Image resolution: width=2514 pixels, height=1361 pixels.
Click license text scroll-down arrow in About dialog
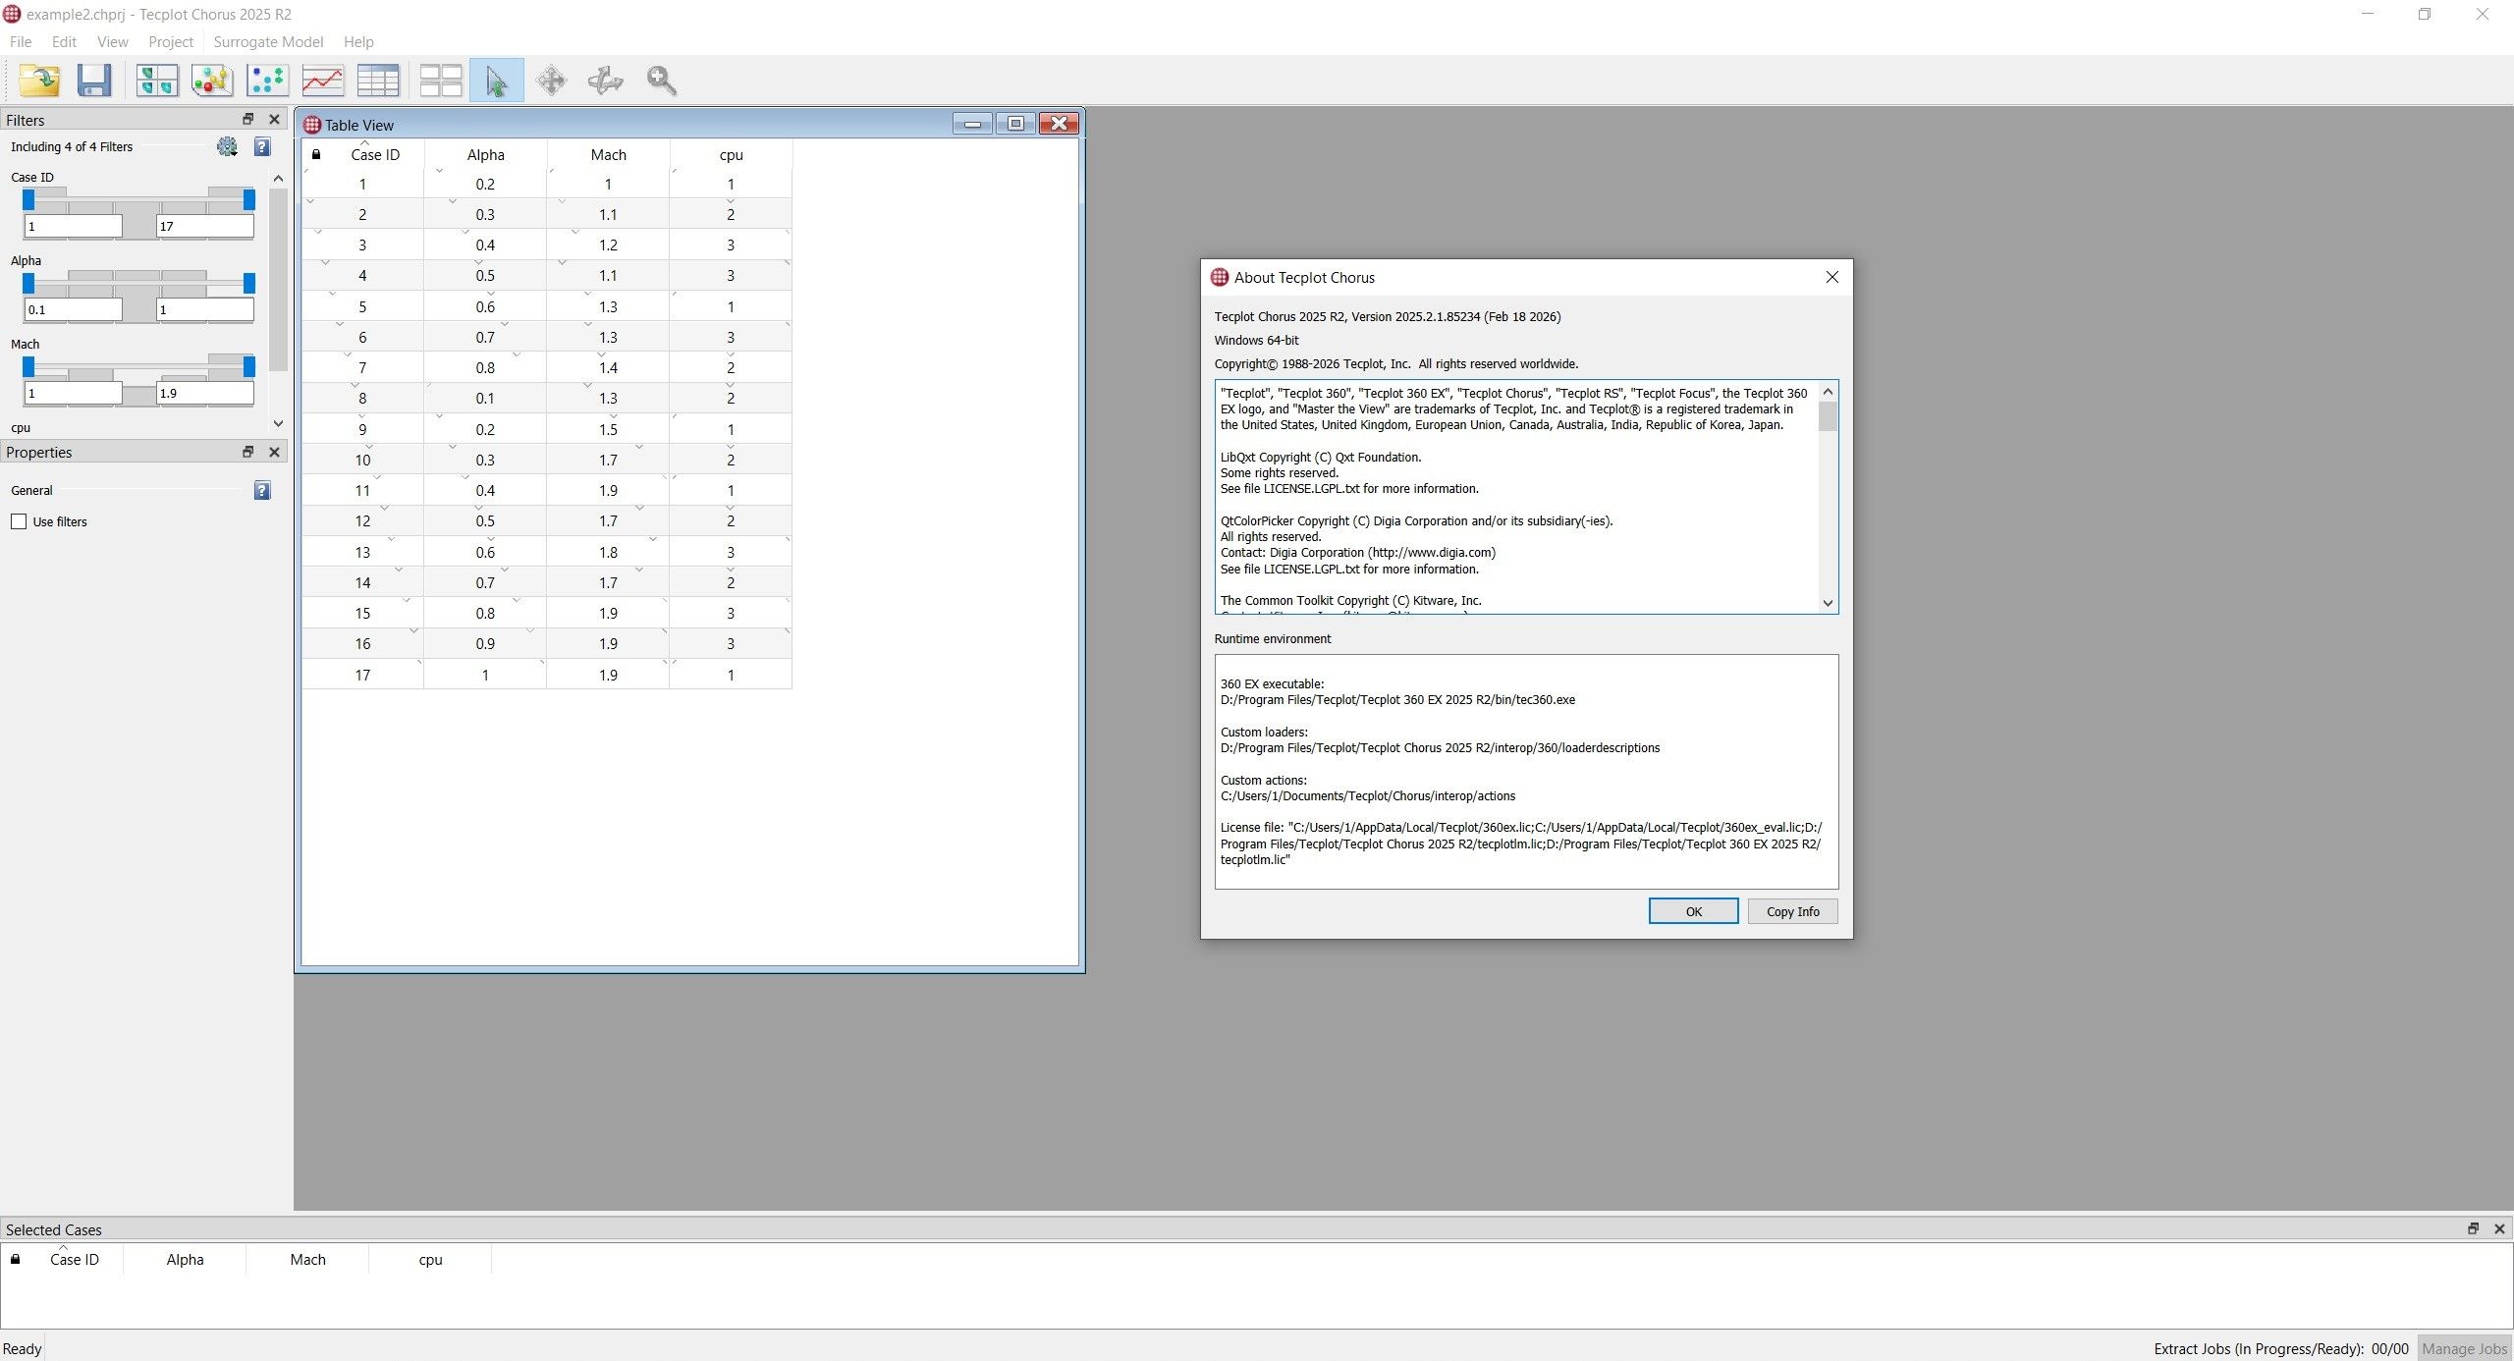pyautogui.click(x=1828, y=603)
